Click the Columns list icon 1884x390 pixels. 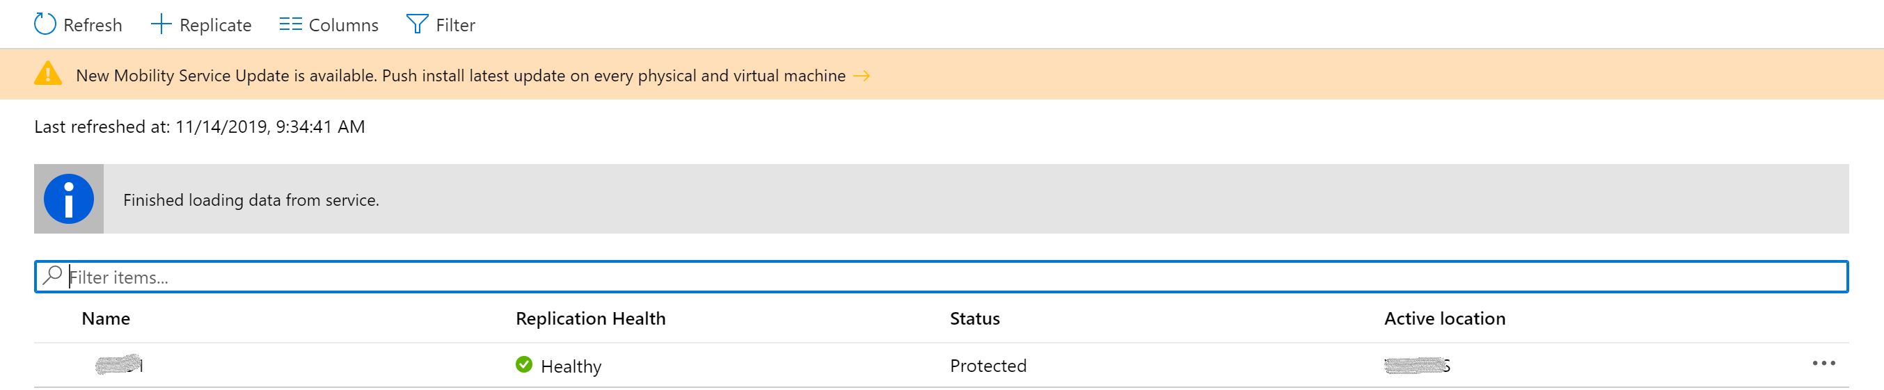click(290, 24)
